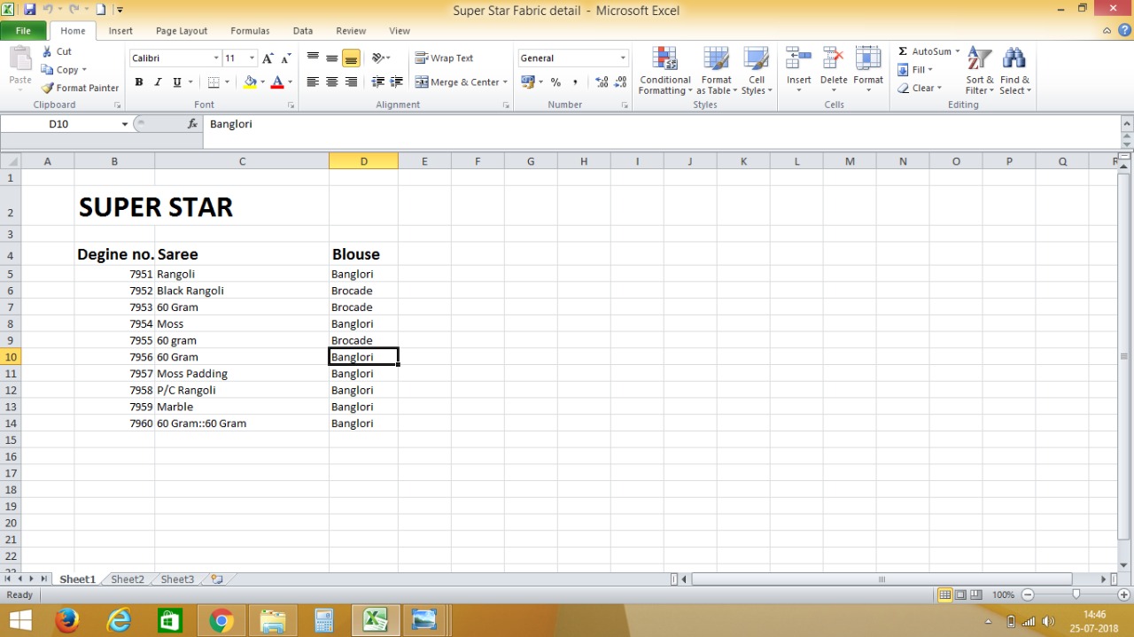Toggle Bold formatting

coord(139,82)
